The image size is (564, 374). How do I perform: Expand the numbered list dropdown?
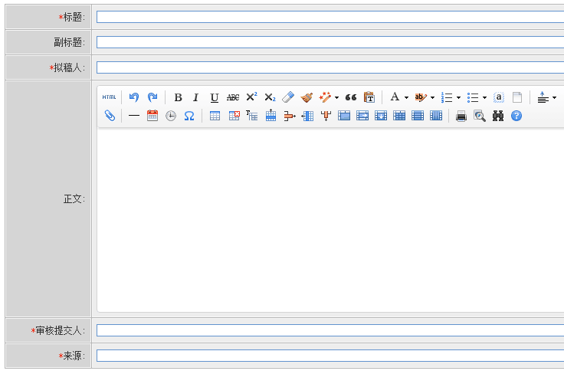458,97
